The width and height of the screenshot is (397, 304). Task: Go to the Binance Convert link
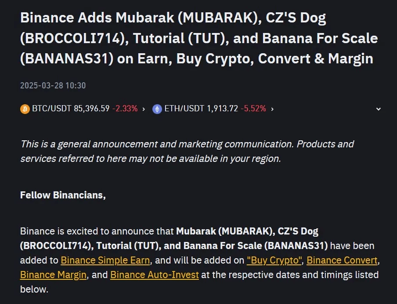pyautogui.click(x=342, y=260)
